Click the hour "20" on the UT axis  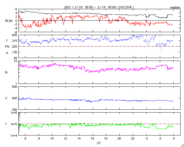click(120, 139)
